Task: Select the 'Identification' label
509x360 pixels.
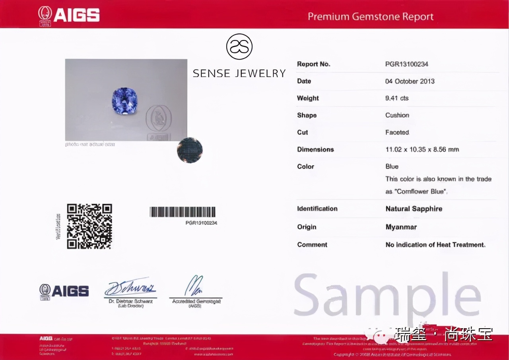Action: click(x=317, y=209)
